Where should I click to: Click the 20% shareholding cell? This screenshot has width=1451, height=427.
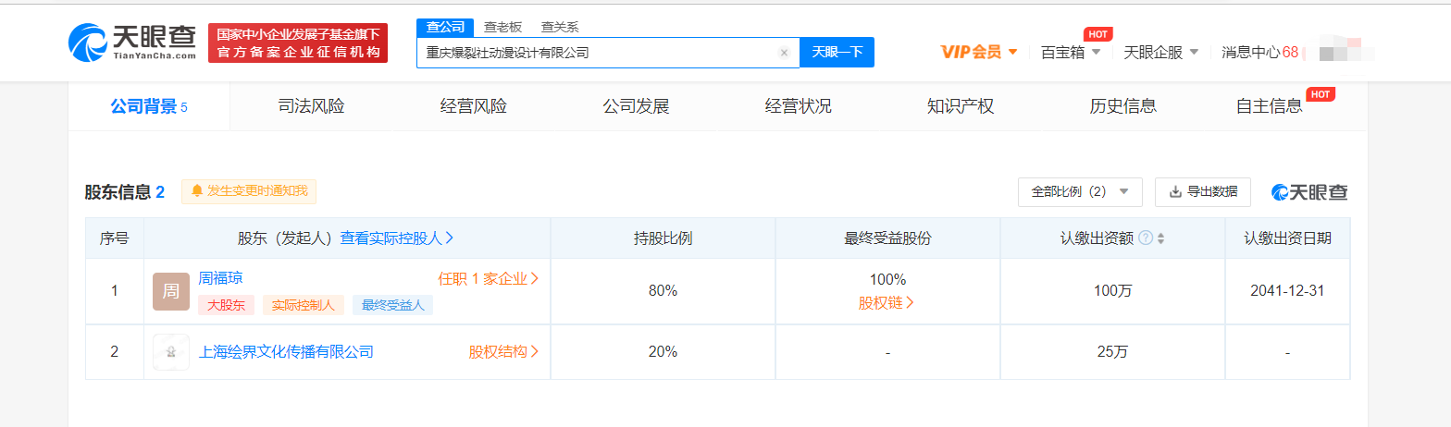(663, 352)
